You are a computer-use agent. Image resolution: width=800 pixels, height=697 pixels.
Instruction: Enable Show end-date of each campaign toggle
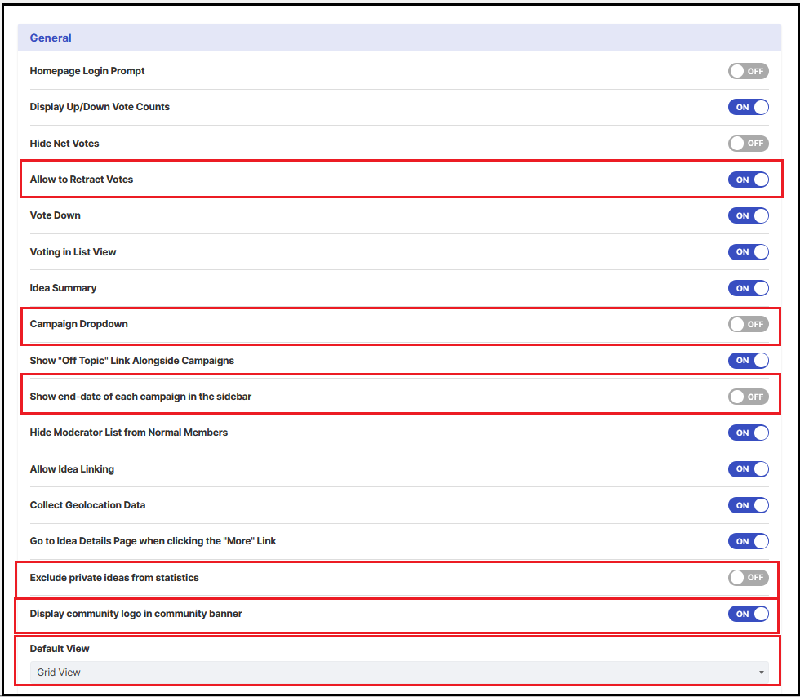click(748, 397)
